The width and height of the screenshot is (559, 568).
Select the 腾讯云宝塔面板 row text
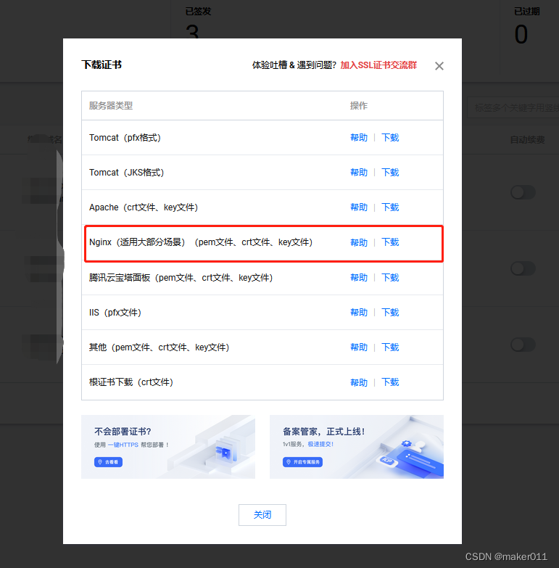point(181,278)
